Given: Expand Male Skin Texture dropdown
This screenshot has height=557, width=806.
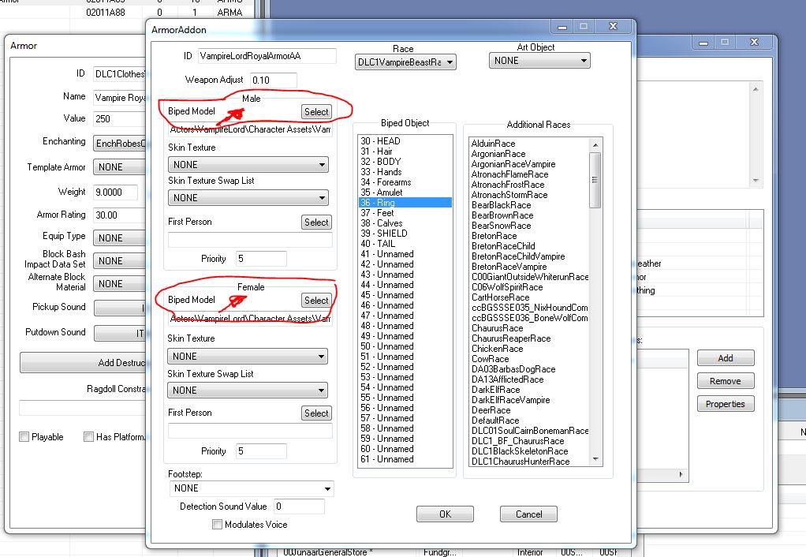Looking at the screenshot, I should point(248,165).
